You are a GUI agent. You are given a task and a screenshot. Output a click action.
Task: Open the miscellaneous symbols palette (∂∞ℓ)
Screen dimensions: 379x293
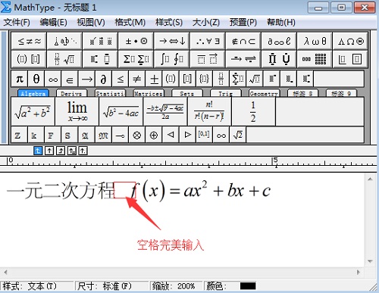(279, 41)
